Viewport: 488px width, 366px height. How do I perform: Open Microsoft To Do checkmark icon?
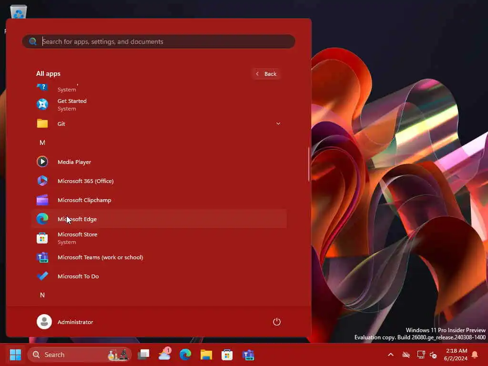[42, 276]
